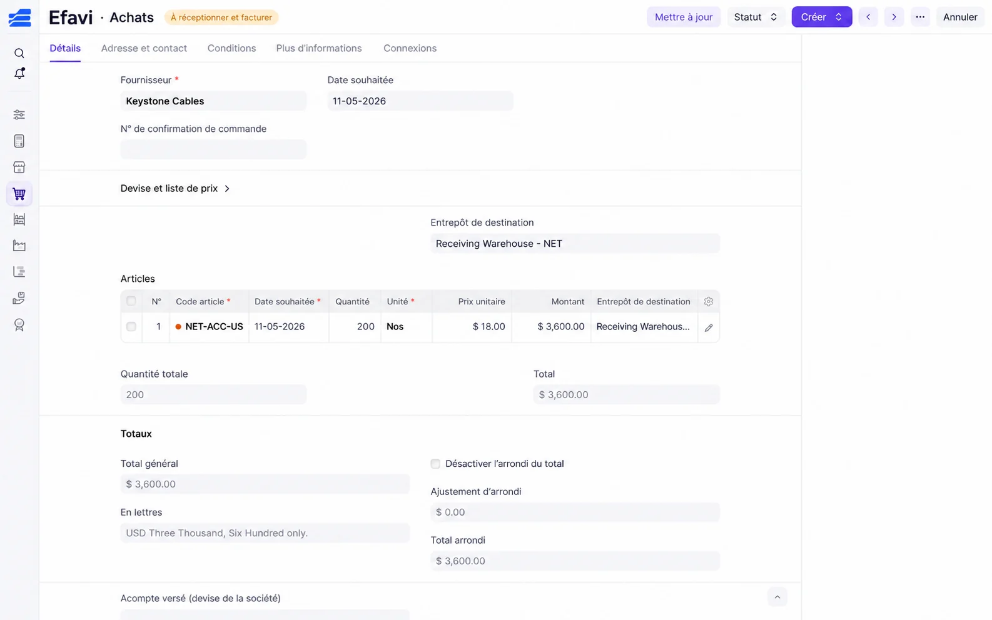Open the search icon in sidebar
This screenshot has height=620, width=992.
coord(19,53)
